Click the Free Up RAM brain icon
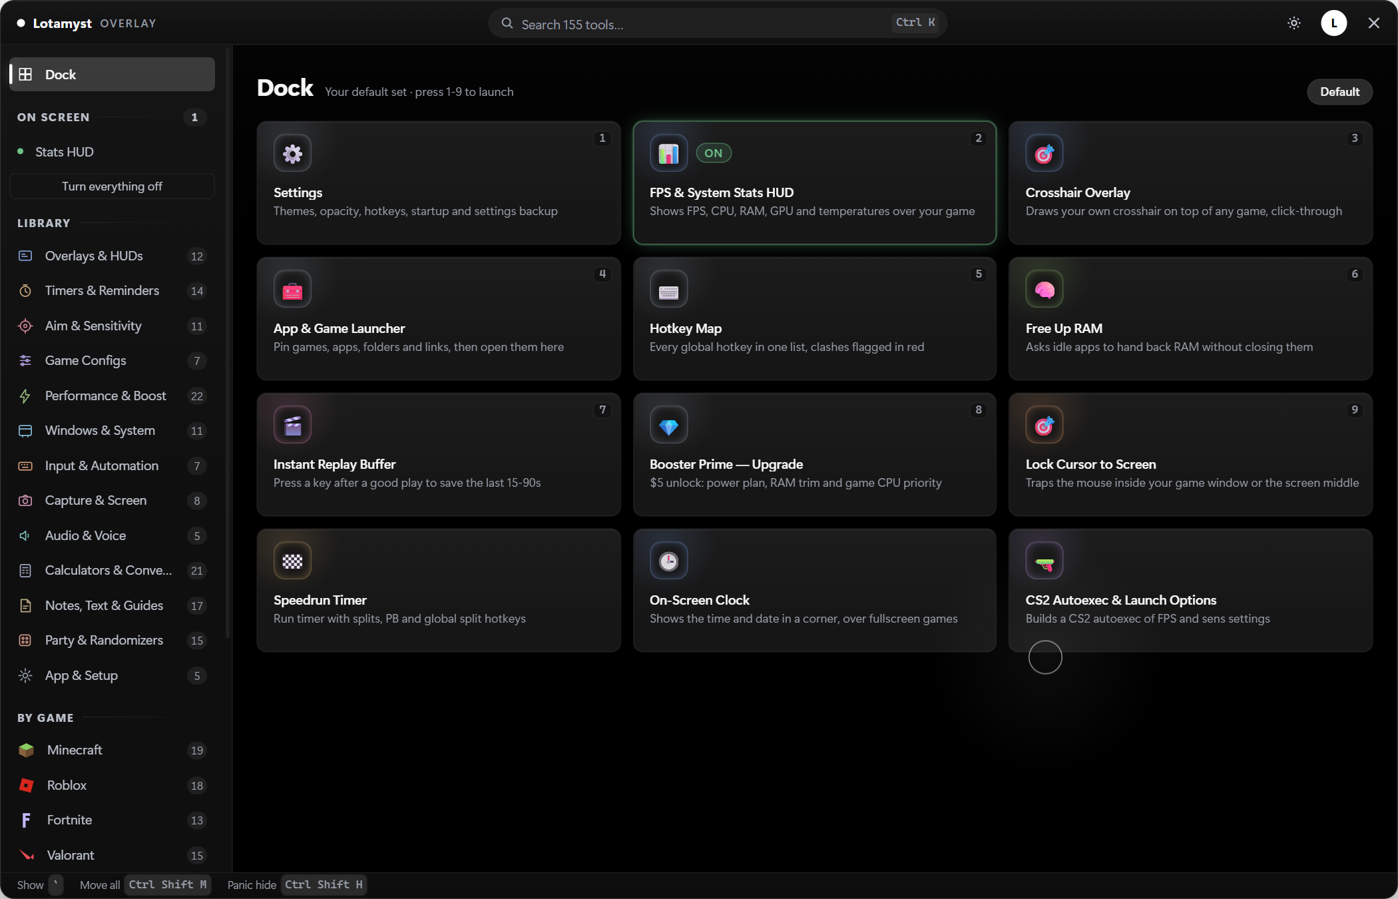 point(1044,290)
